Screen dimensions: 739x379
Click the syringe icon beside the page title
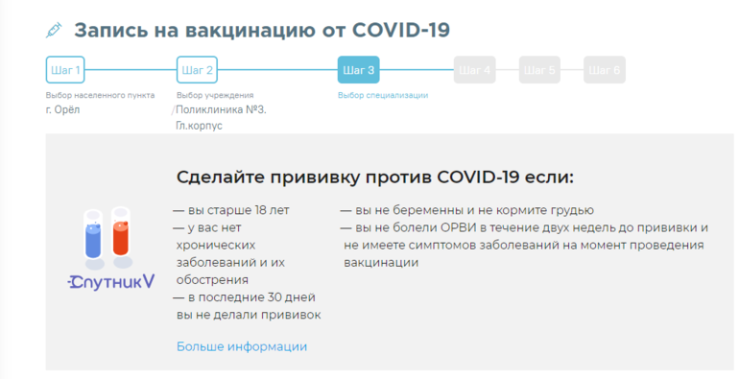[54, 30]
